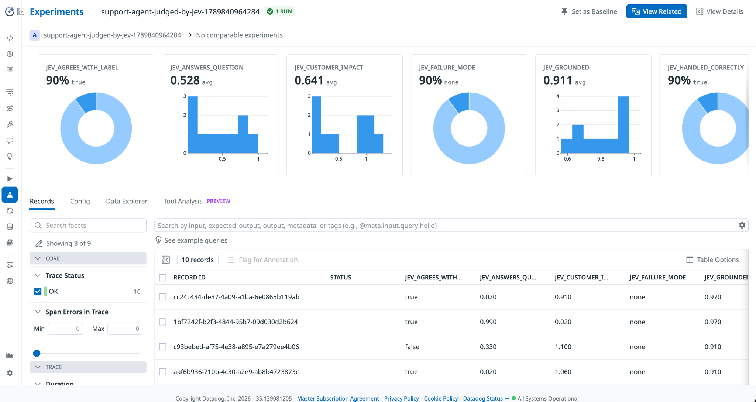
Task: Open the wrench tools sidebar icon
Action: tap(10, 124)
